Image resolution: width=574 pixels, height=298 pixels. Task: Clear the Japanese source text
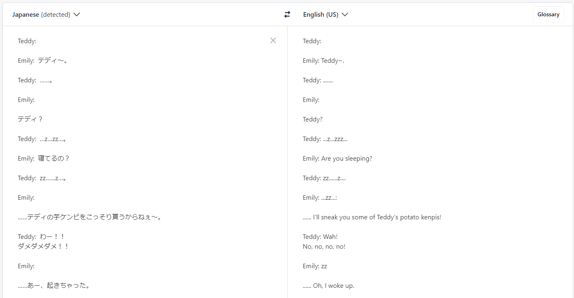(x=273, y=40)
